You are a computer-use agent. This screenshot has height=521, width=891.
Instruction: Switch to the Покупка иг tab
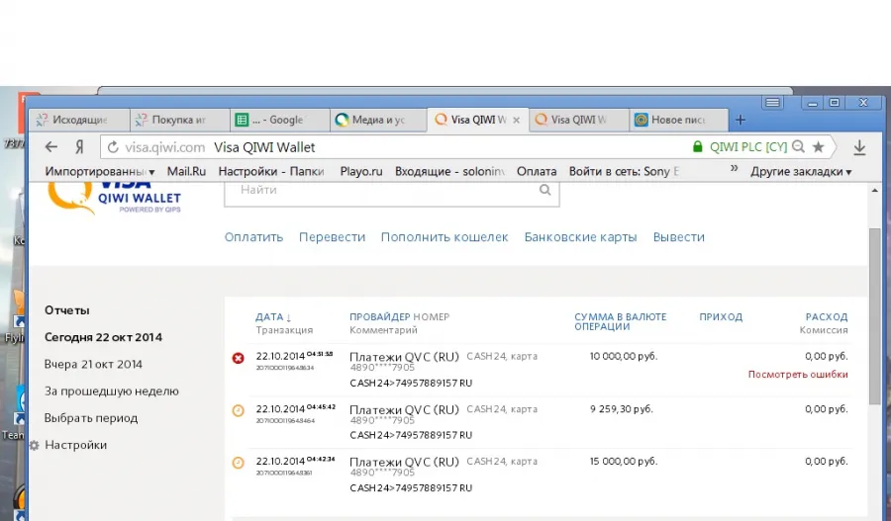(179, 120)
